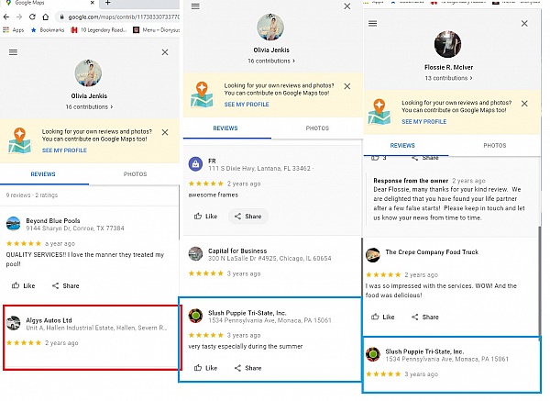Share the 'awesome frames' review
The width and height of the screenshot is (550, 401).
248,217
